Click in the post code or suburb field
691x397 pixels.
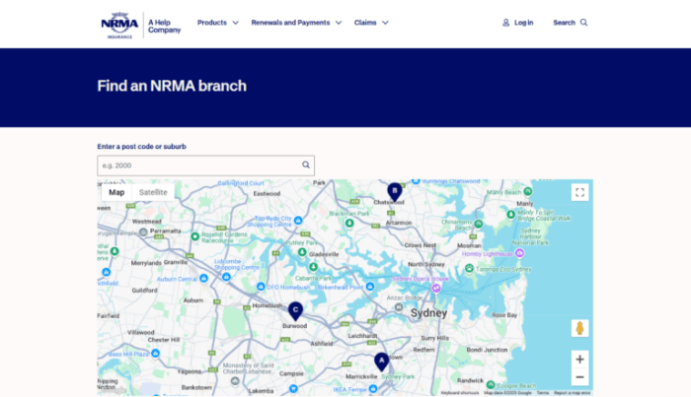click(x=197, y=165)
